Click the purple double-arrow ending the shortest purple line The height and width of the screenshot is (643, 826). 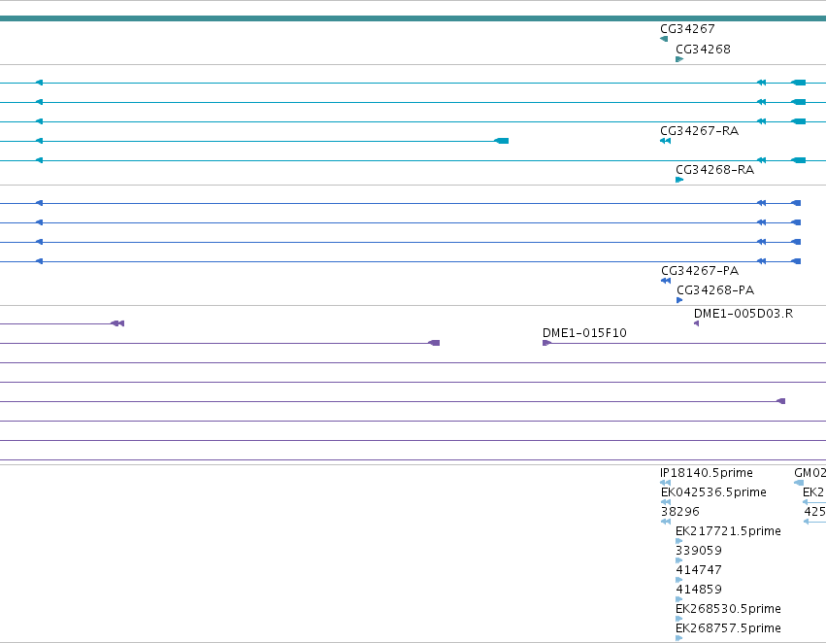117,323
